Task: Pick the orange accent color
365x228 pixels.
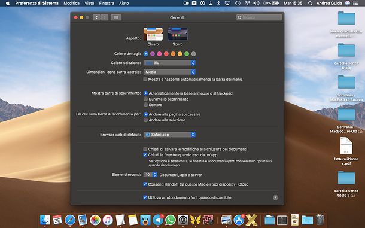Action: (x=173, y=54)
